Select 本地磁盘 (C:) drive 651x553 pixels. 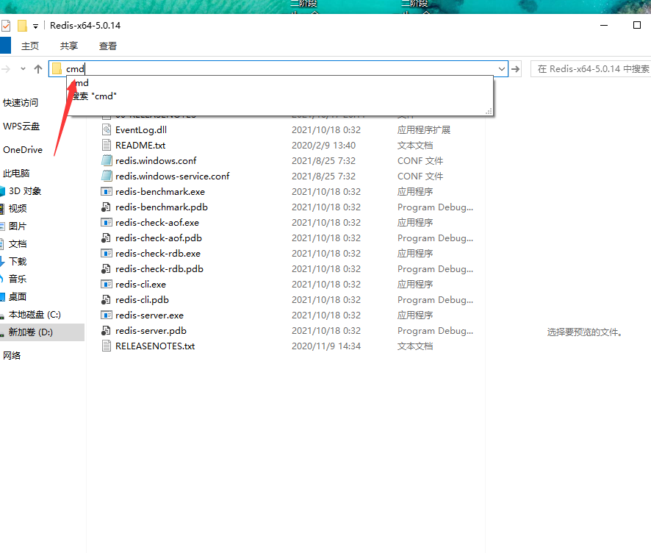35,315
